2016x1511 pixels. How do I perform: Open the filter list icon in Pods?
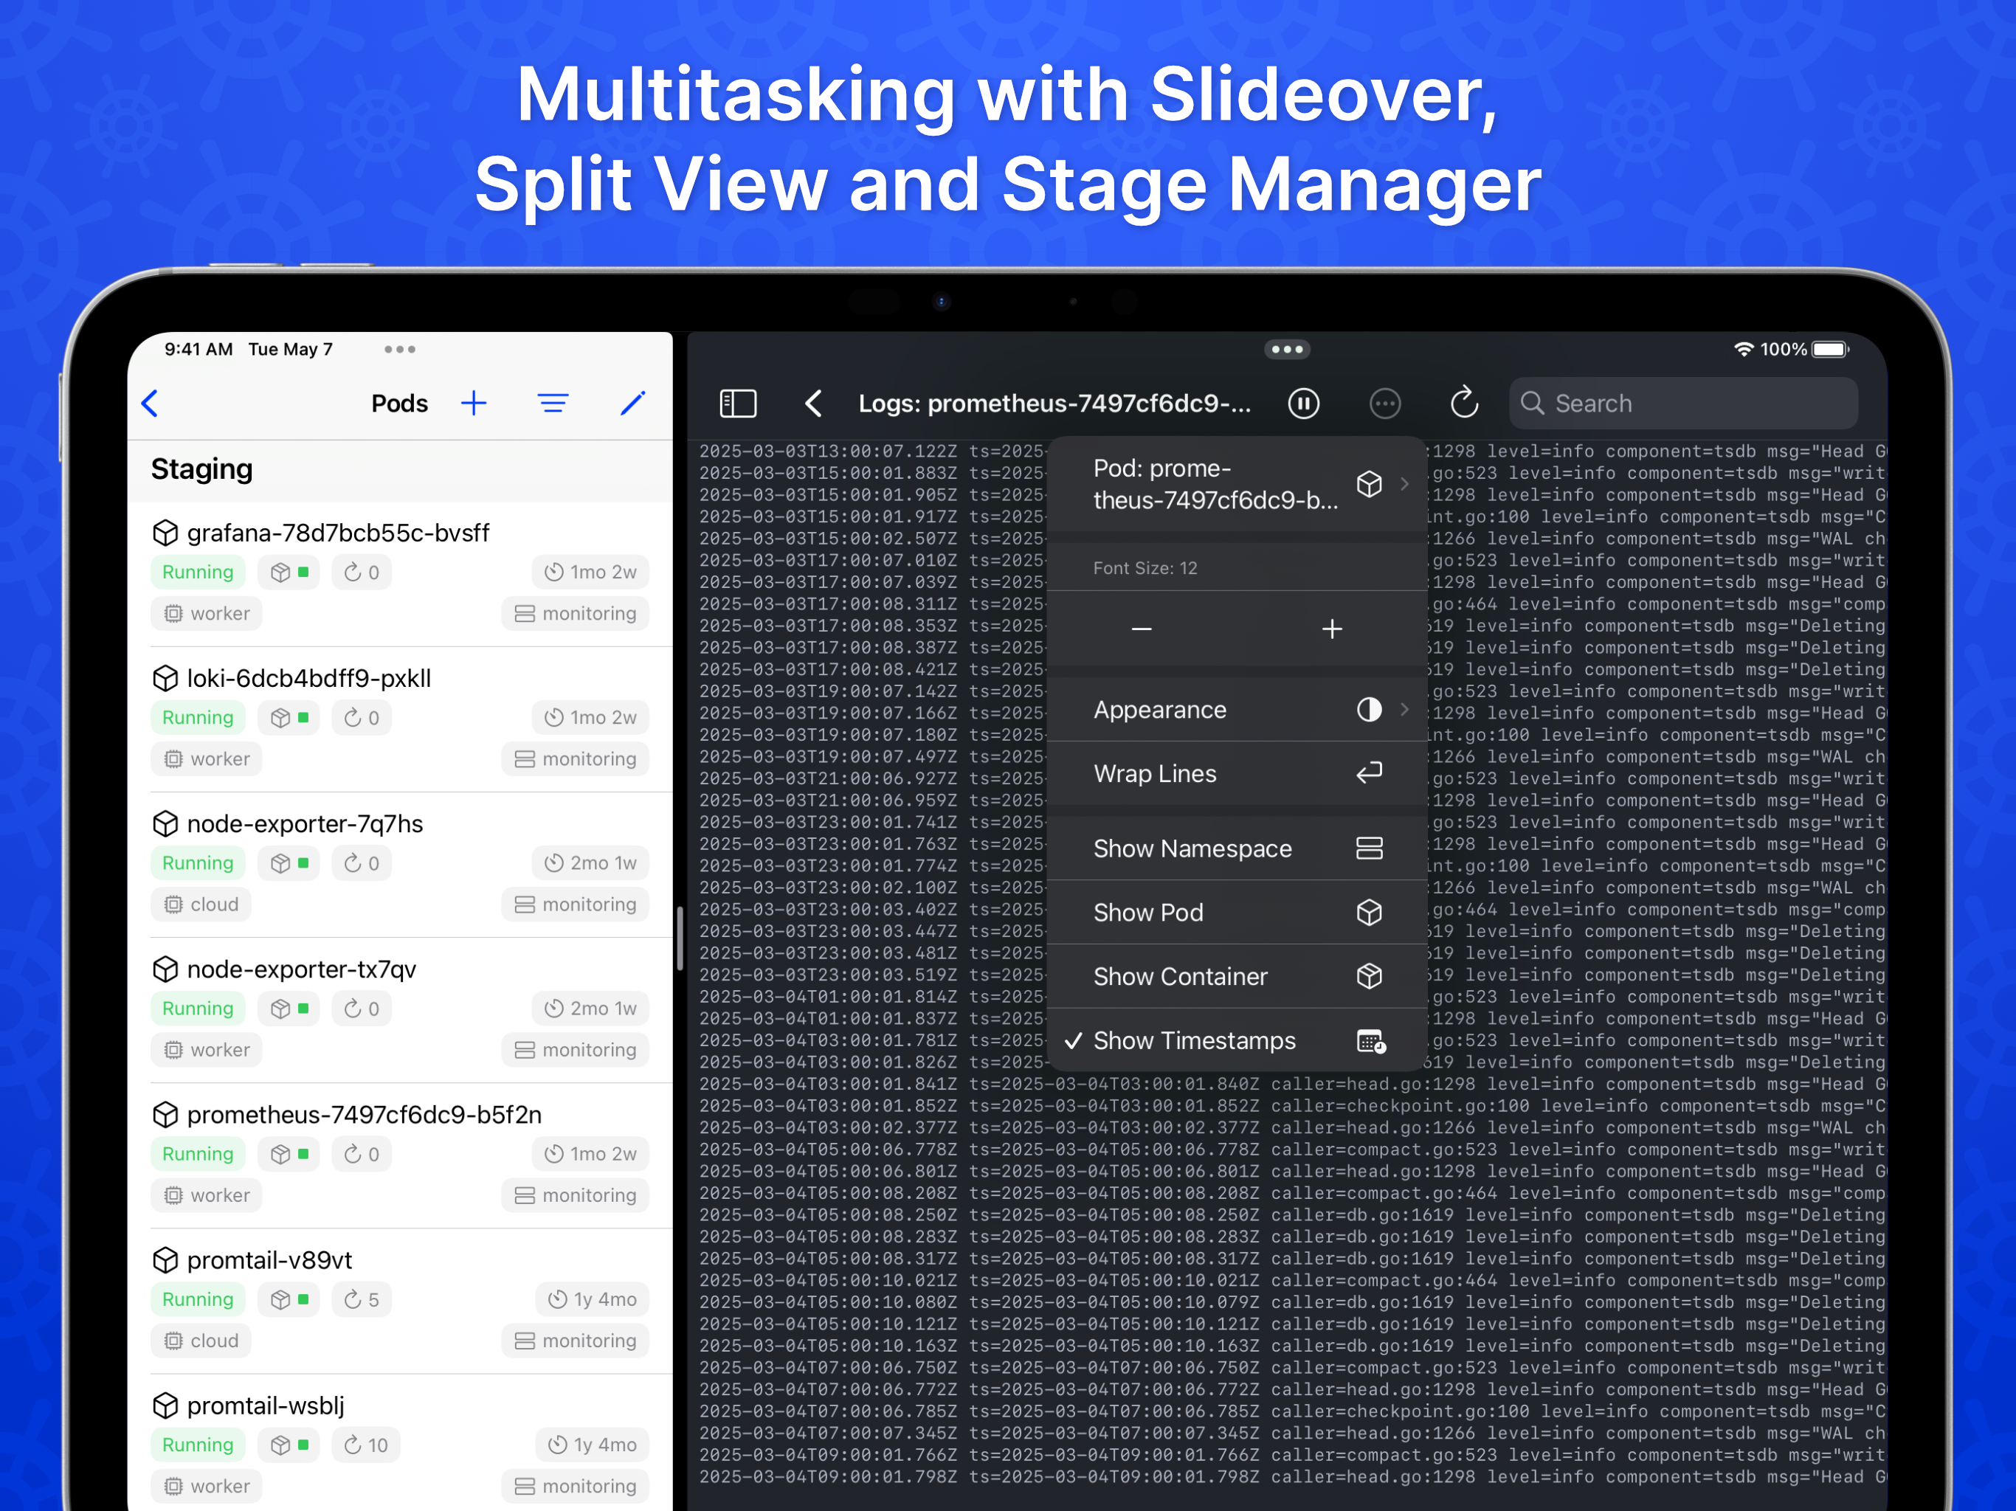(x=552, y=403)
